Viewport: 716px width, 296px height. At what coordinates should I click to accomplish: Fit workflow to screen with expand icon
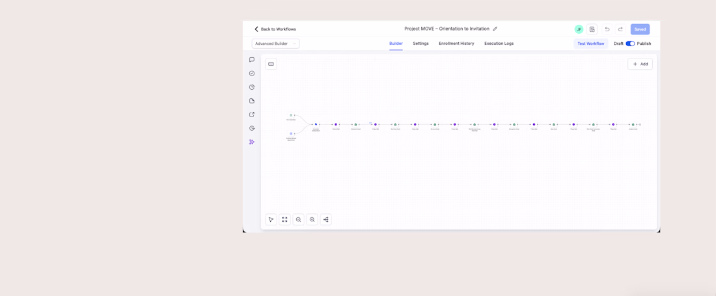click(x=284, y=219)
